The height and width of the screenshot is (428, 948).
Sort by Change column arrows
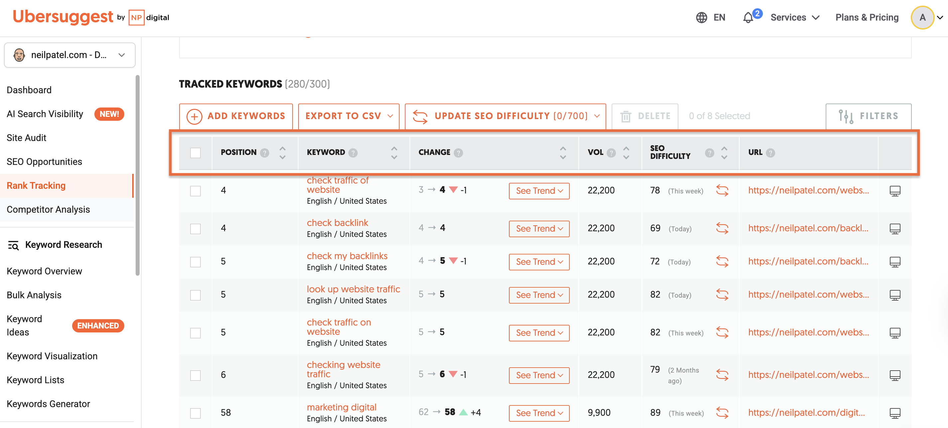click(563, 153)
